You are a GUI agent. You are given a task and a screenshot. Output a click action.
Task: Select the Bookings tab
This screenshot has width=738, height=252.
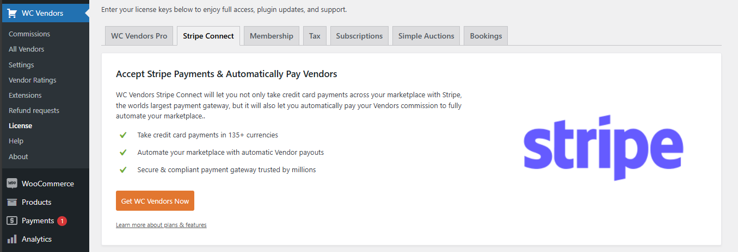point(486,36)
